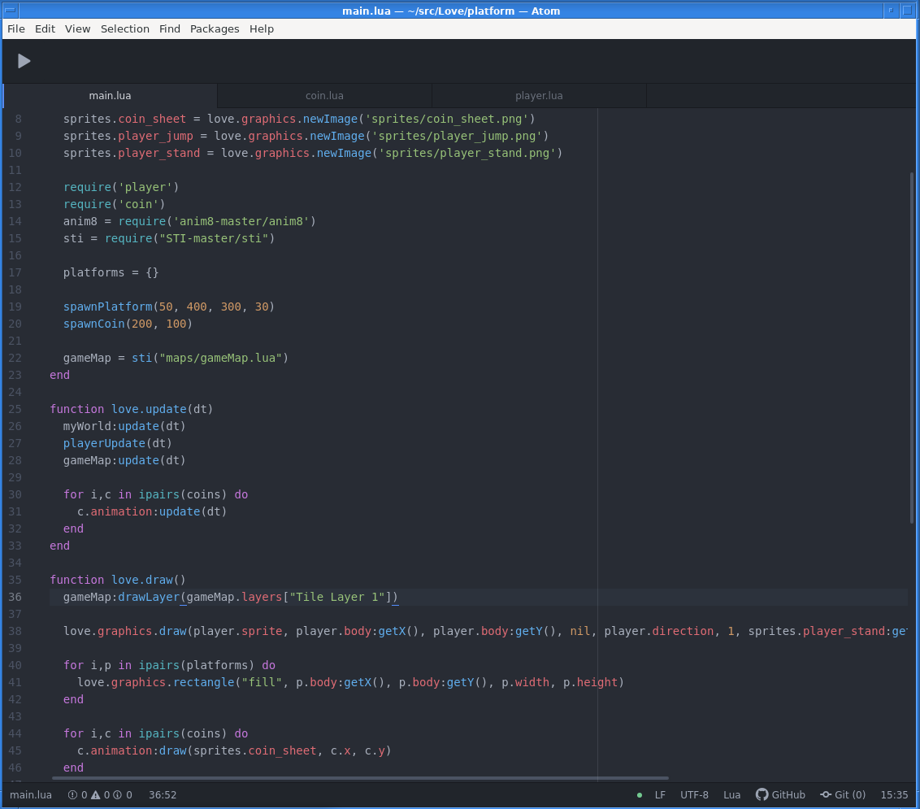The image size is (920, 809).
Task: Click the 'anim8-master/anim8' require string
Action: click(241, 221)
